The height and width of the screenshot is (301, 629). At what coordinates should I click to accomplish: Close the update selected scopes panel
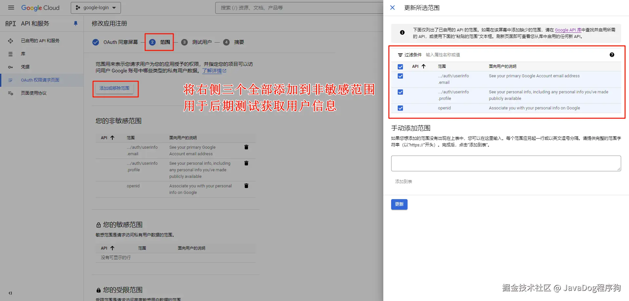392,8
